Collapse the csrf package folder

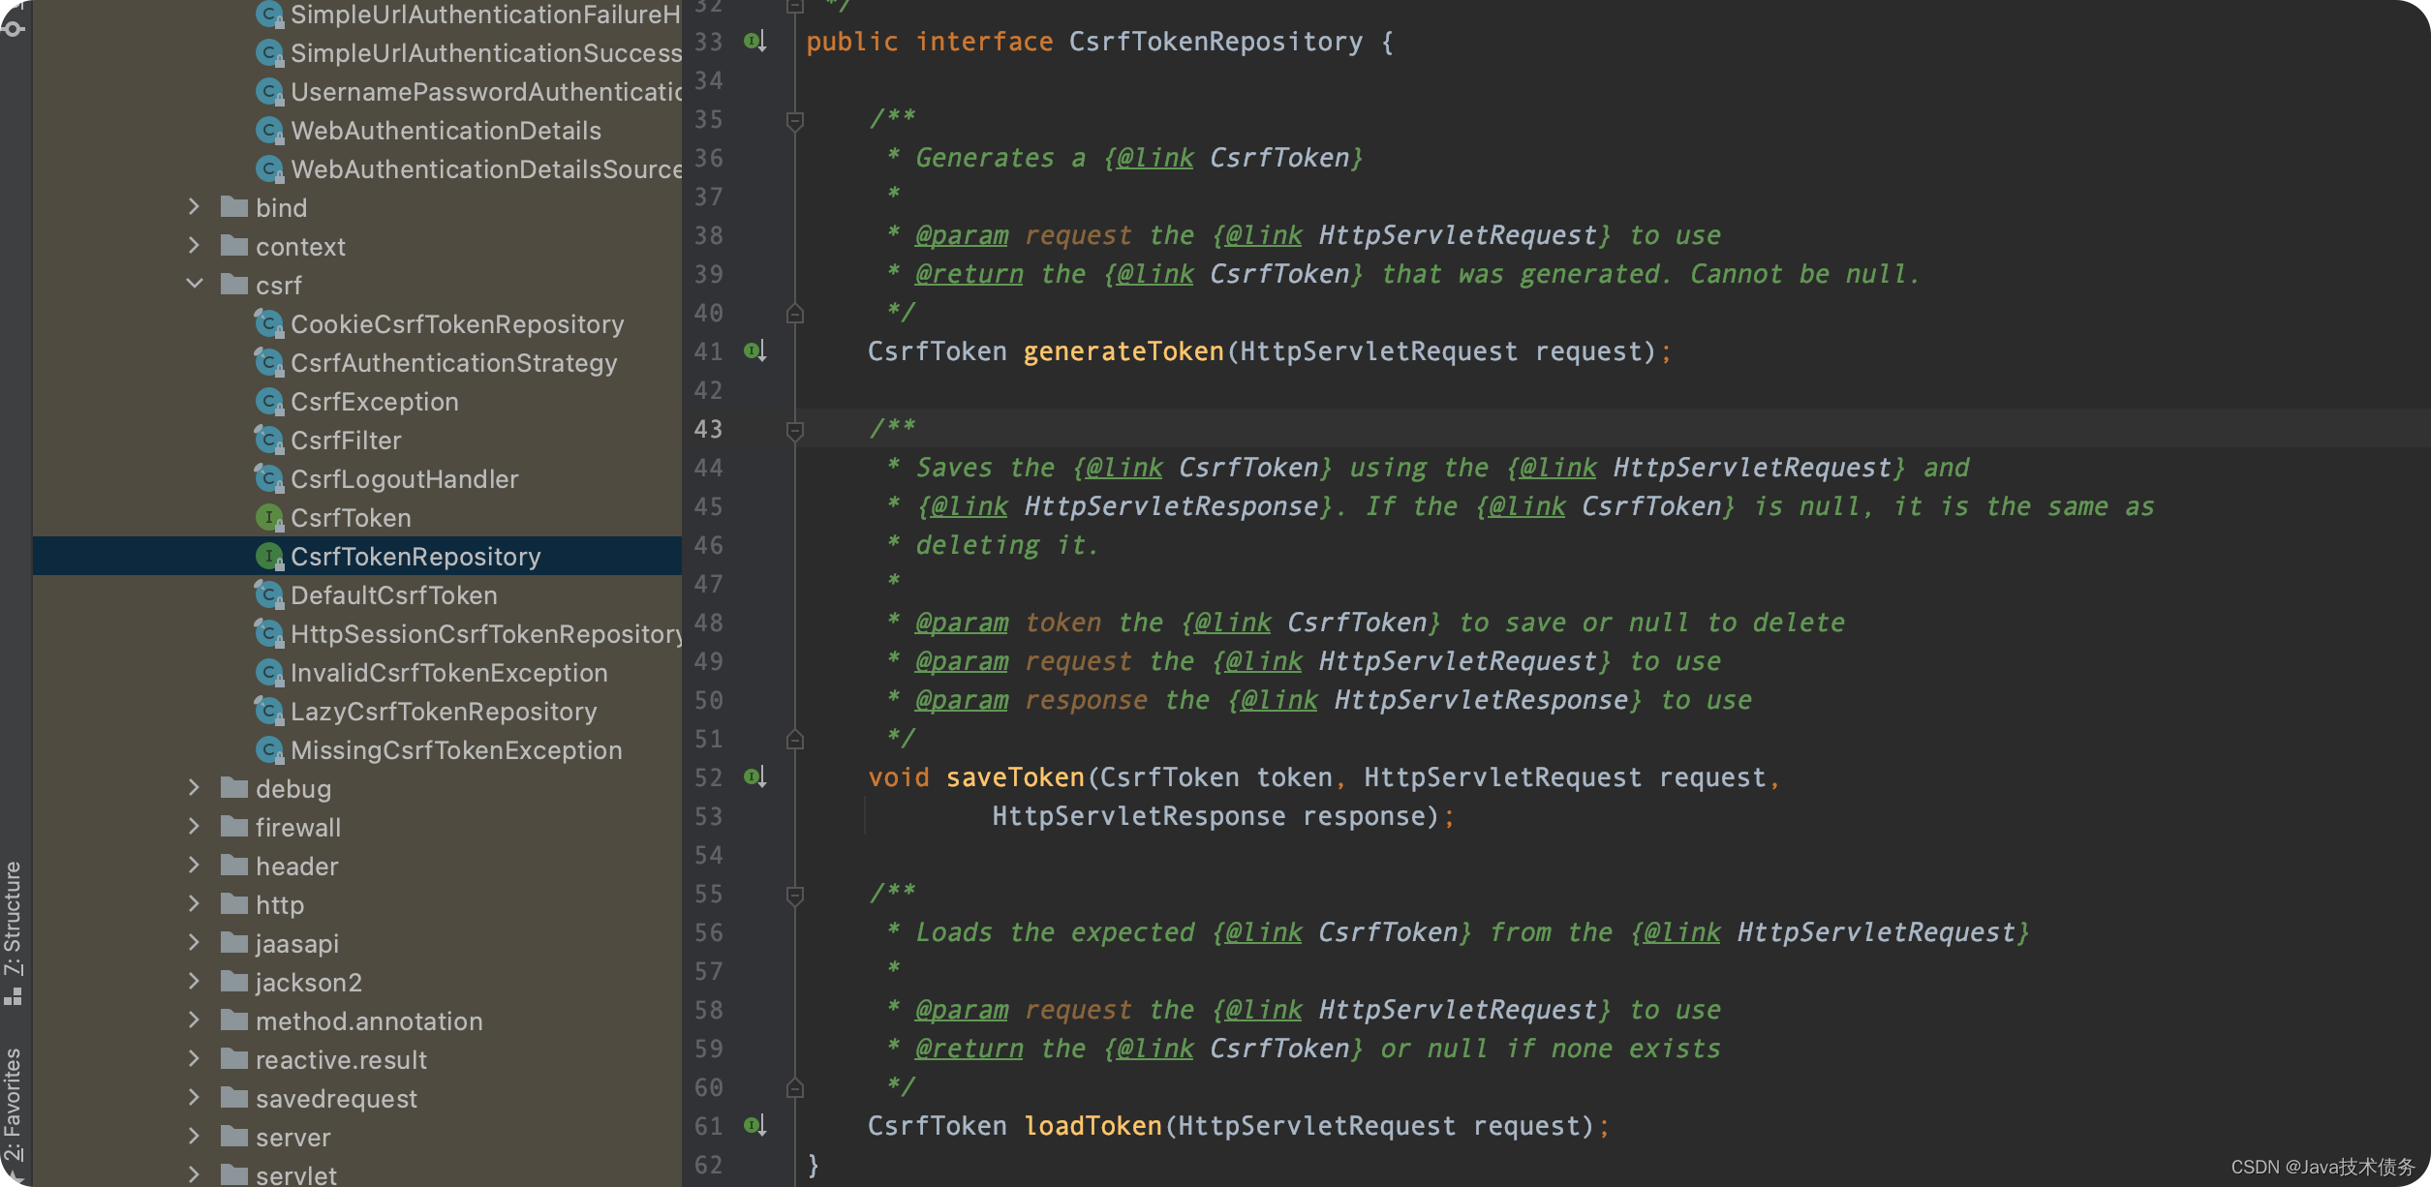coord(195,285)
